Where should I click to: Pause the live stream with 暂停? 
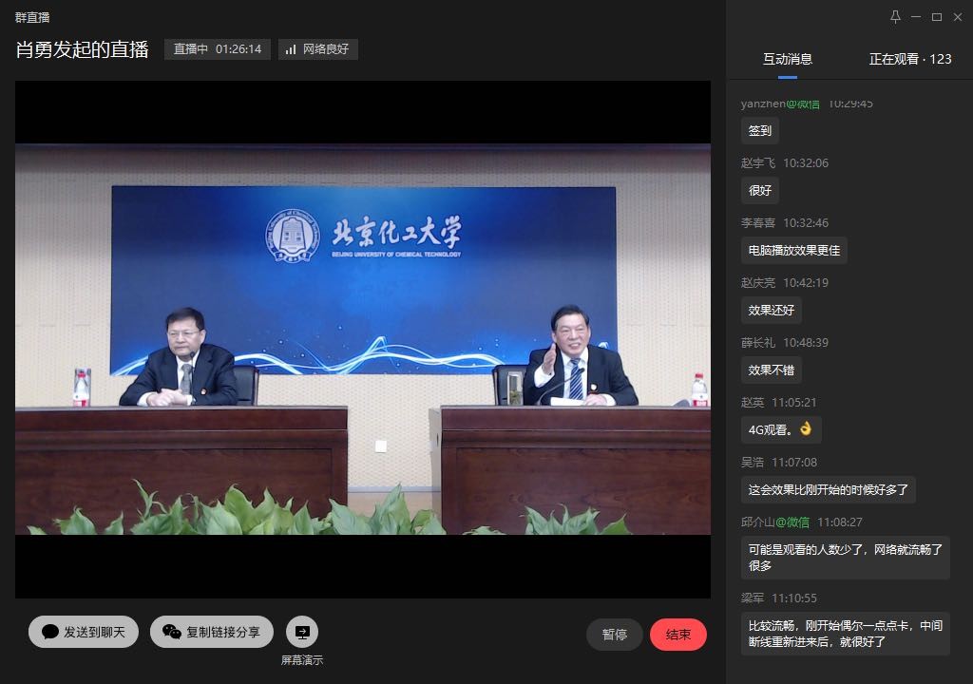615,635
